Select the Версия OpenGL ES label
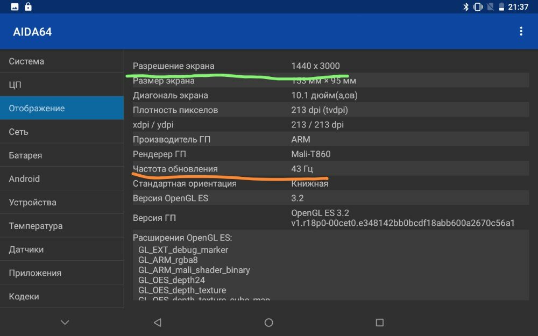538x336 pixels. [x=171, y=198]
